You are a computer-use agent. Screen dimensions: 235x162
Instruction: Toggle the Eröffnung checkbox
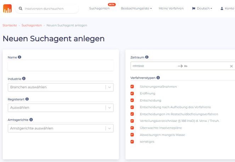pos(132,94)
